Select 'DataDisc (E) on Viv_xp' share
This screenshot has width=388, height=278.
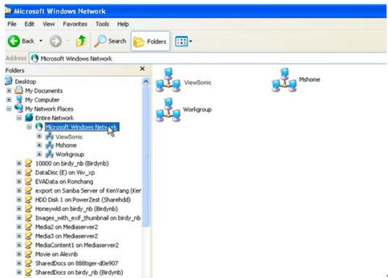(65, 173)
